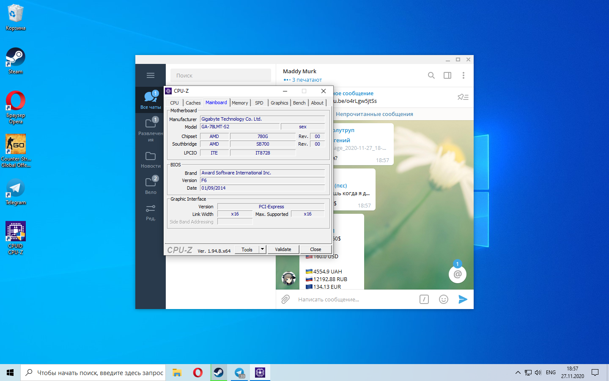Image resolution: width=609 pixels, height=381 pixels.
Task: Click the BIOS date 01/09/2014 field
Action: coord(263,188)
